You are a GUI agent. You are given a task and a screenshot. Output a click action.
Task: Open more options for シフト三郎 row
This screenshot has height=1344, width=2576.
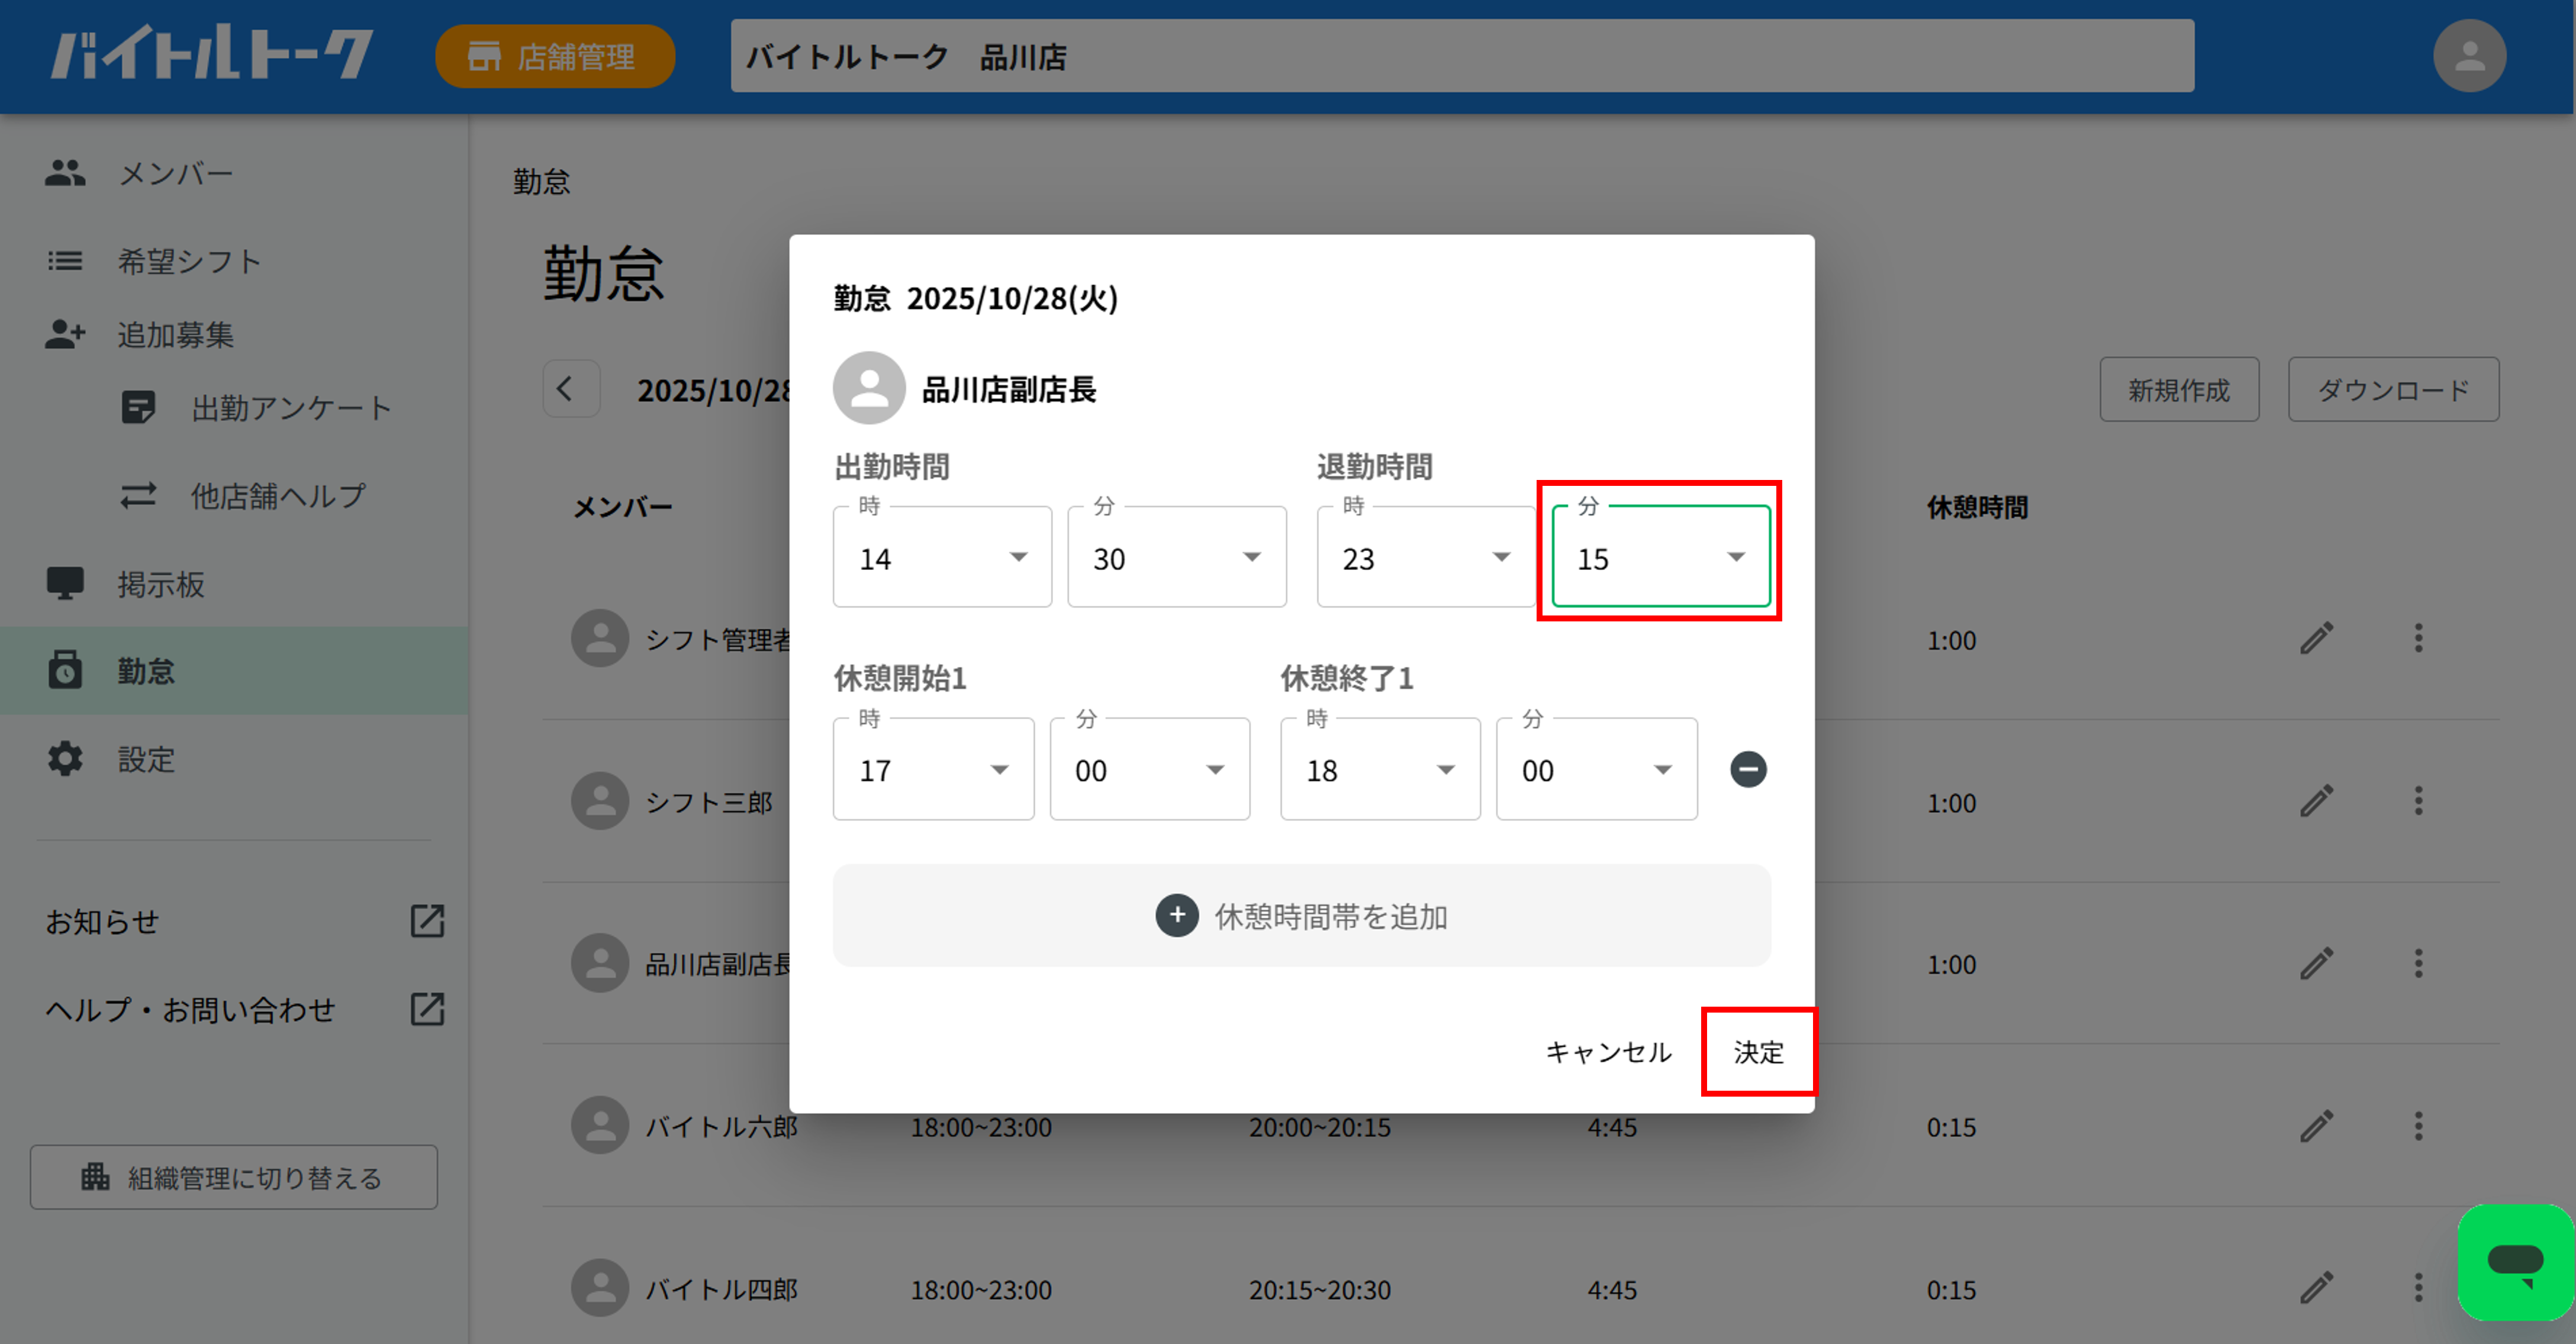tap(2418, 801)
